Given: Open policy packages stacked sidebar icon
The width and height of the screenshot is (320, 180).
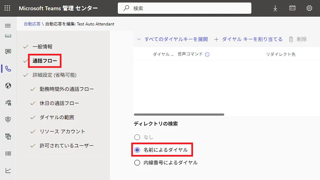Looking at the screenshot, I should (8, 137).
